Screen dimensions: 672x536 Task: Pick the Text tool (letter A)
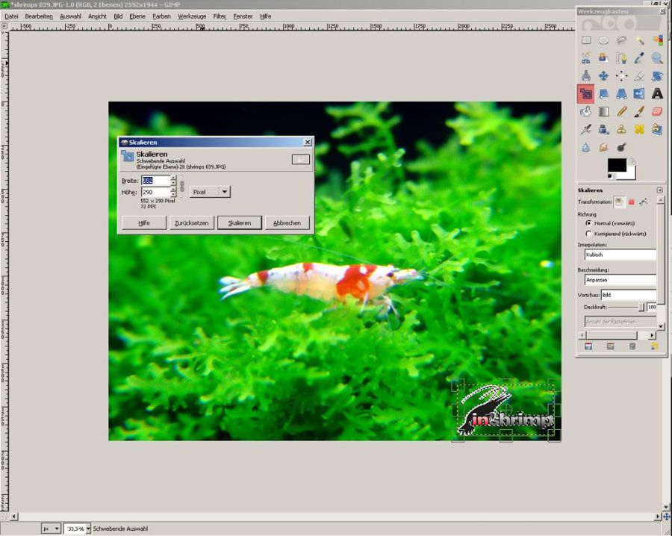pos(657,94)
